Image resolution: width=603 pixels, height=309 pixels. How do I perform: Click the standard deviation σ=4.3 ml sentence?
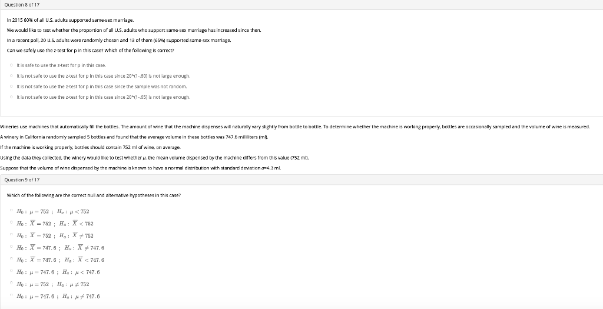click(x=140, y=168)
